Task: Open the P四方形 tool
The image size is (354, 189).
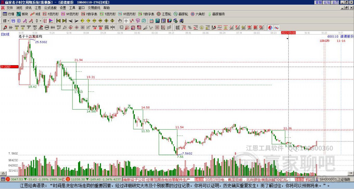Action: point(51,14)
